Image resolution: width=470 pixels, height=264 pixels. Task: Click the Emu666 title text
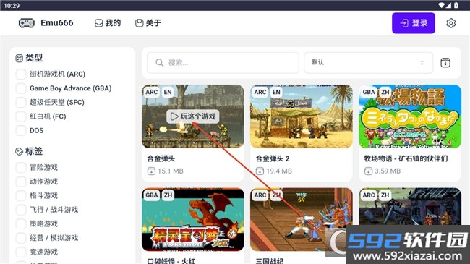coord(57,23)
